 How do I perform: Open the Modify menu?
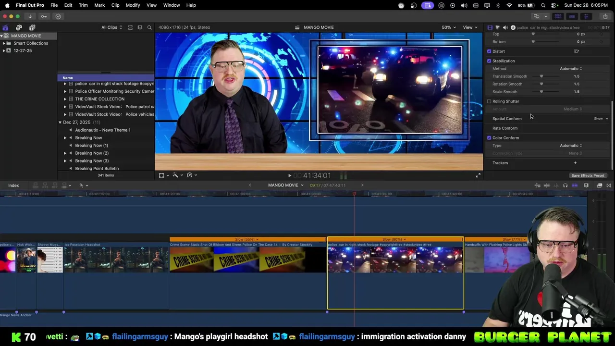click(133, 5)
